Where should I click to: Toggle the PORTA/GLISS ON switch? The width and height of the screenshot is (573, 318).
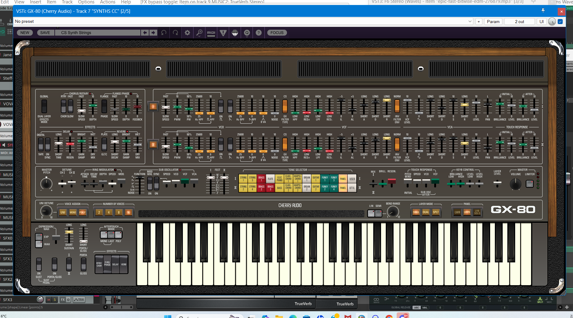click(54, 264)
